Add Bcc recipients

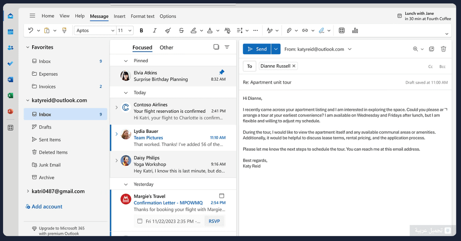pyautogui.click(x=443, y=66)
